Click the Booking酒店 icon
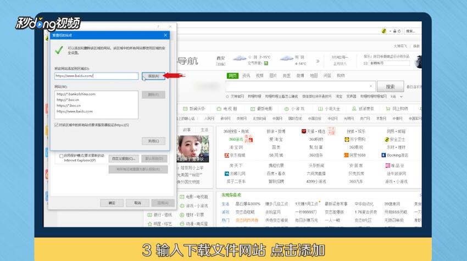467x261 pixels. 383,156
